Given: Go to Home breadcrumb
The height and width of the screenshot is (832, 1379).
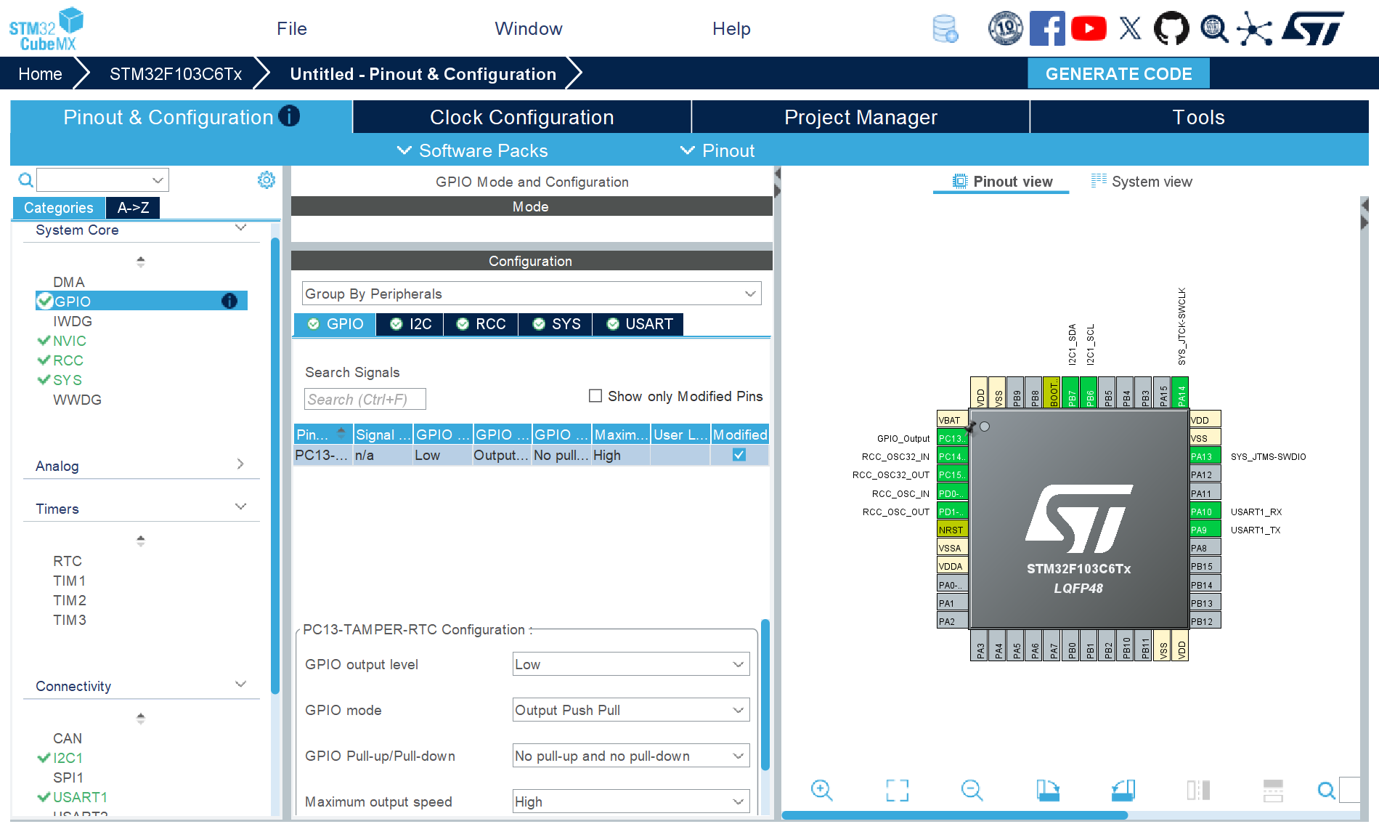Looking at the screenshot, I should 40,73.
